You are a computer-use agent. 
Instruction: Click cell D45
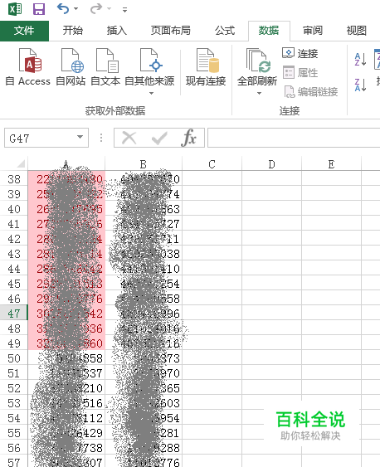271,284
